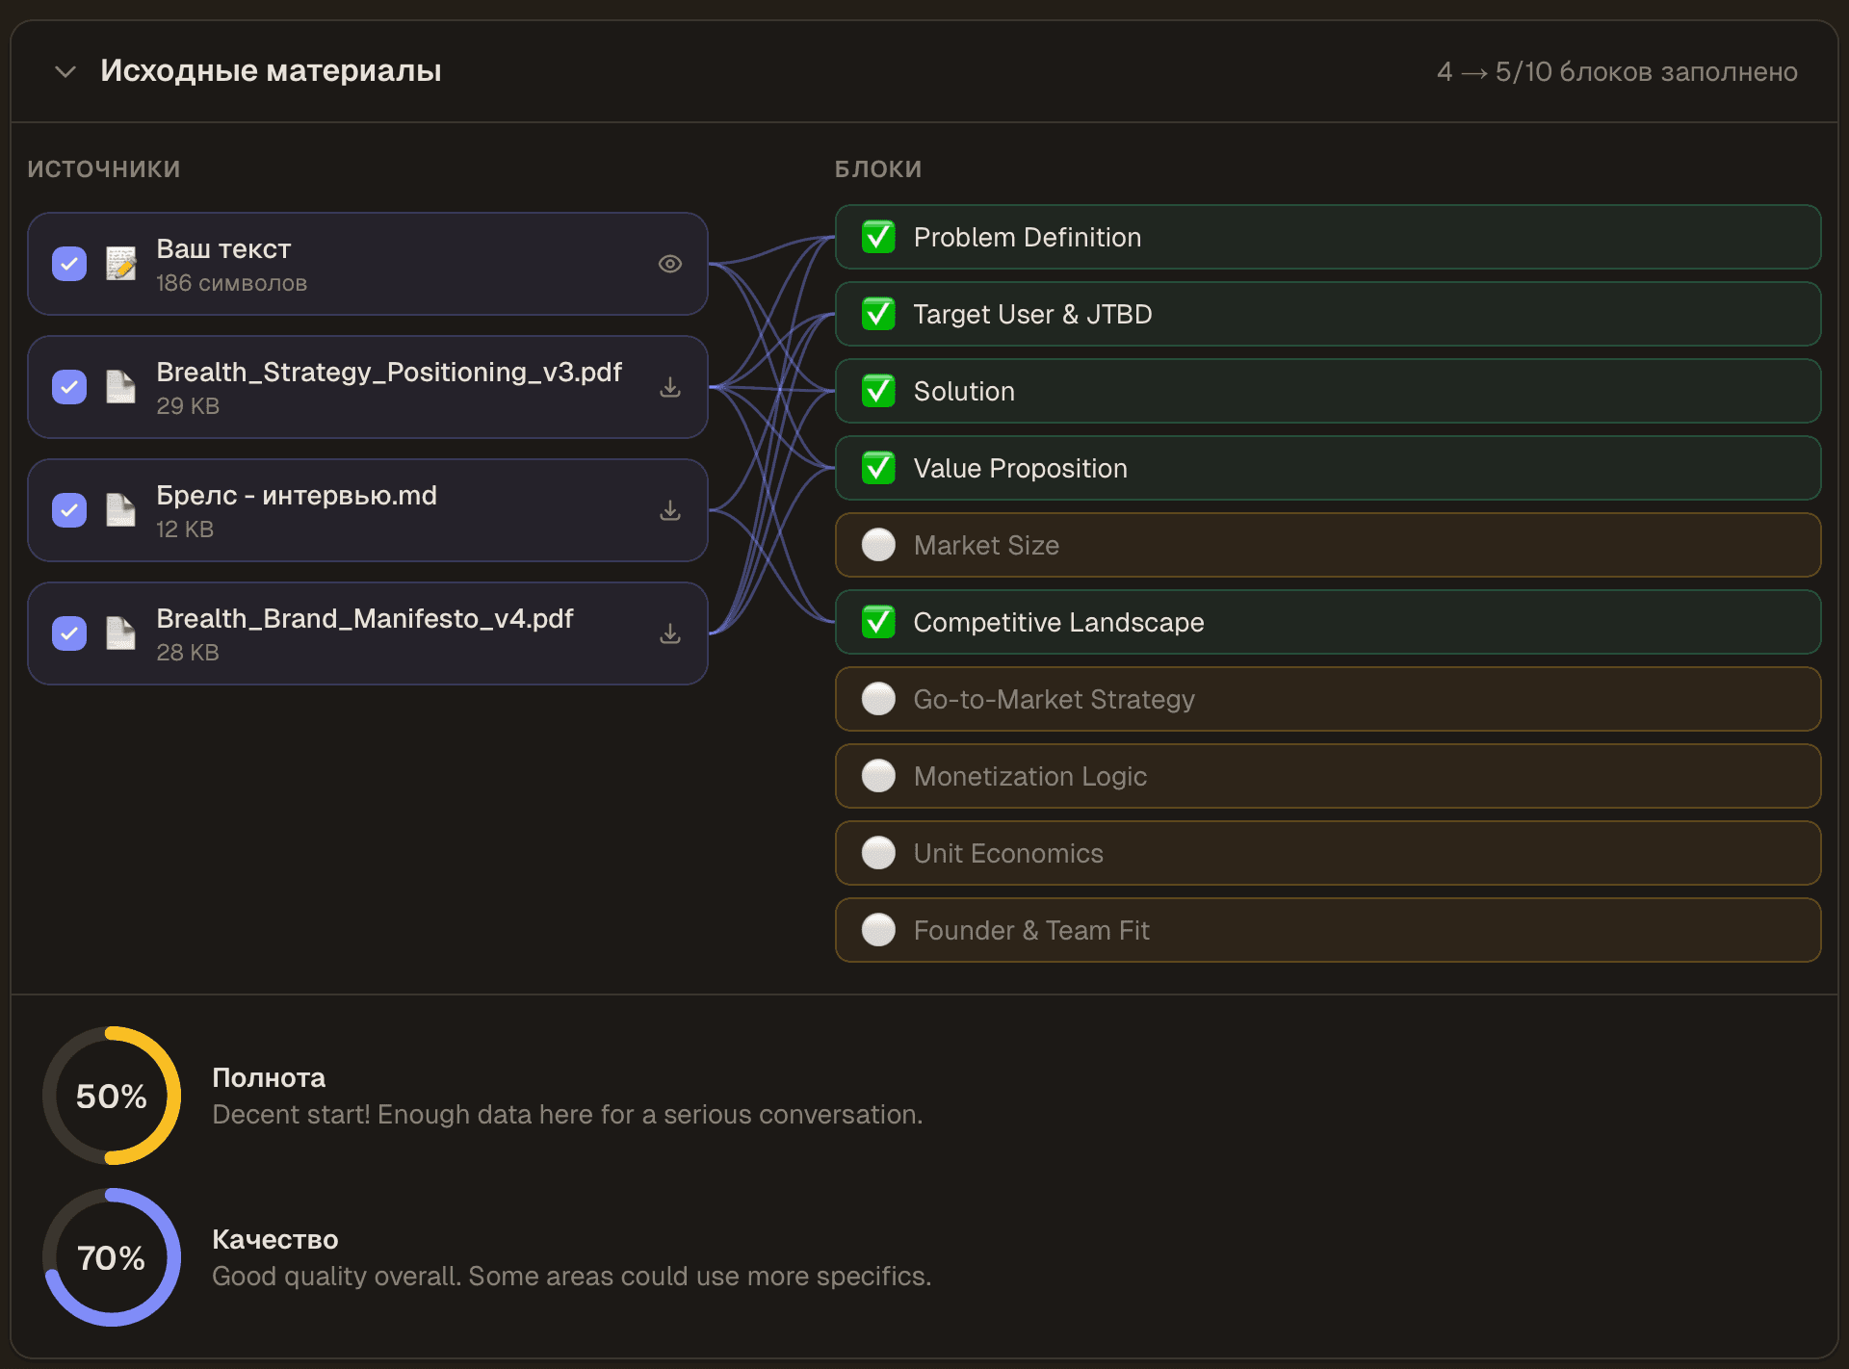1849x1369 pixels.
Task: Select the Value Proposition block
Action: pos(1327,468)
